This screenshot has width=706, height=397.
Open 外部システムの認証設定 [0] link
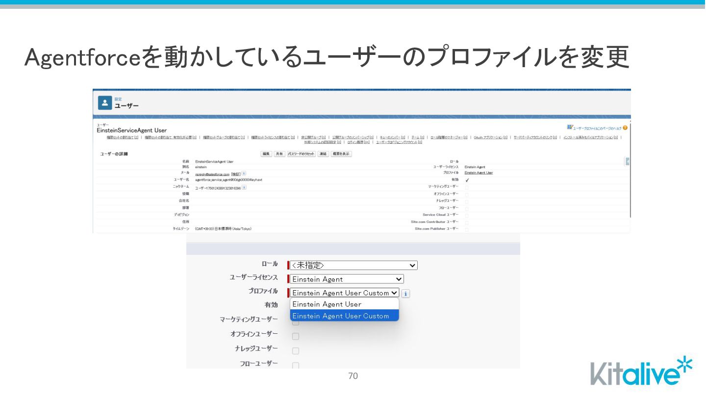pyautogui.click(x=323, y=142)
